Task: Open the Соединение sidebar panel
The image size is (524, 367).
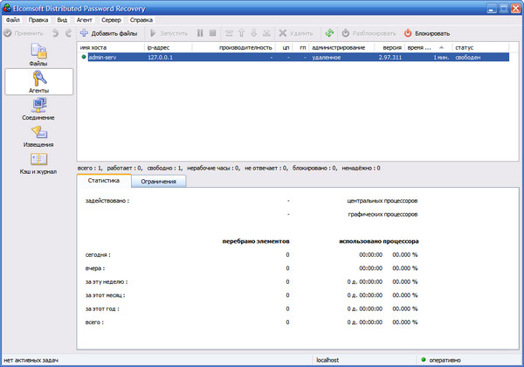Action: 38,108
